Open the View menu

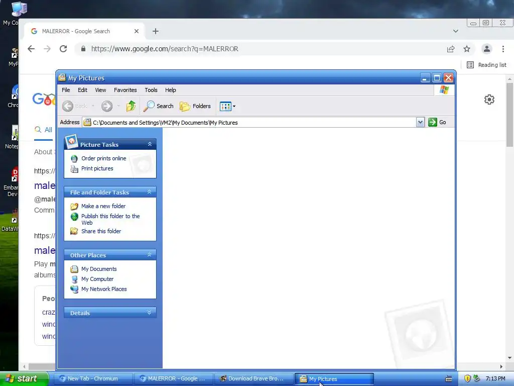click(100, 90)
